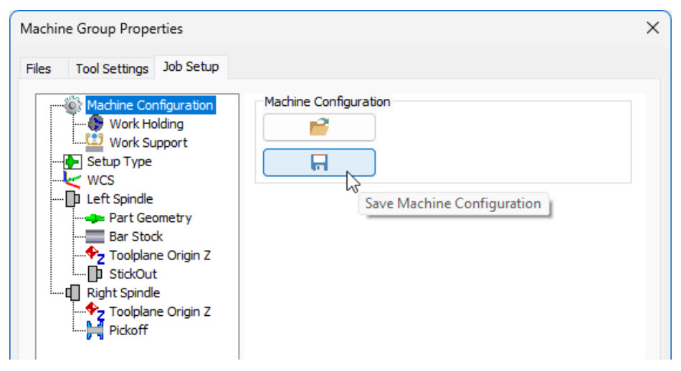
Task: Click the gear icon beside Machine Configuration
Action: tap(74, 105)
